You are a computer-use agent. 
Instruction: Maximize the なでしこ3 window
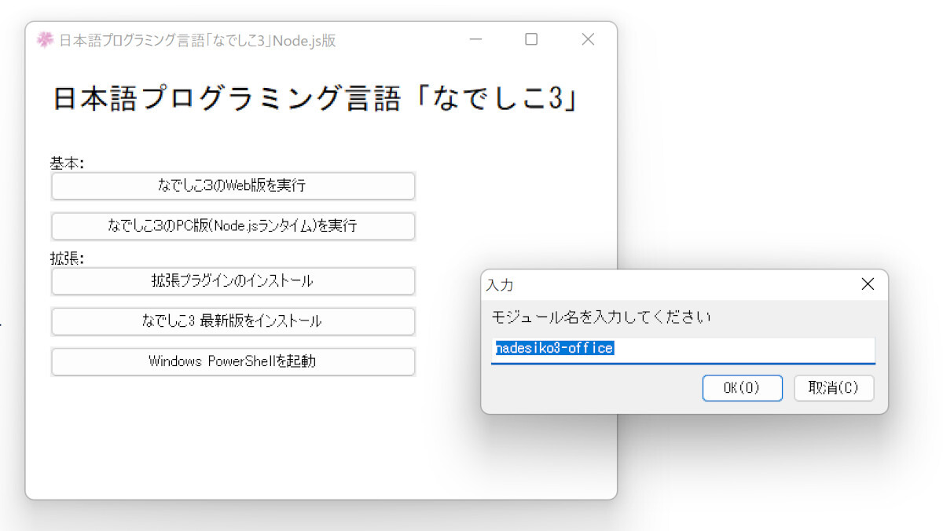pos(531,39)
